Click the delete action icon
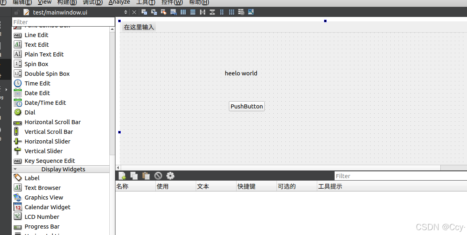467x235 pixels. click(158, 176)
